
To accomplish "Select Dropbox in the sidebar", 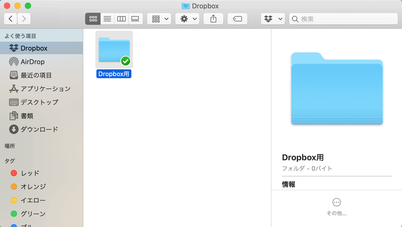I will 42,48.
